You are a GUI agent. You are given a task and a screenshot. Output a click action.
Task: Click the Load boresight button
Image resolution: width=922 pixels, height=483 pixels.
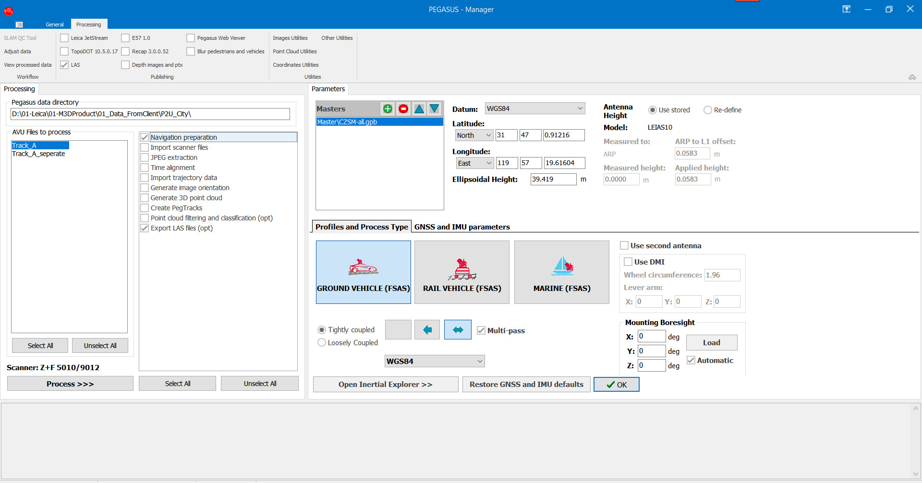coord(712,342)
